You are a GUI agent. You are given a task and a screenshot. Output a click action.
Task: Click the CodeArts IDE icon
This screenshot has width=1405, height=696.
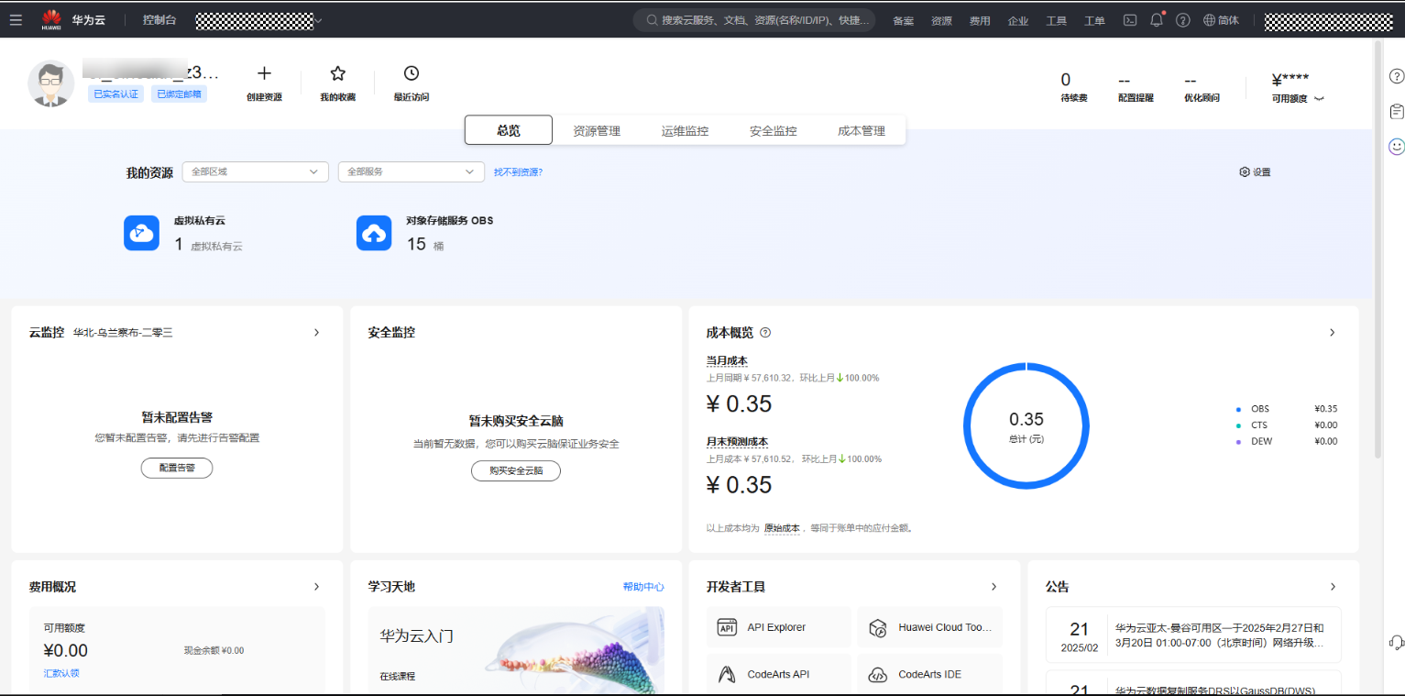877,674
